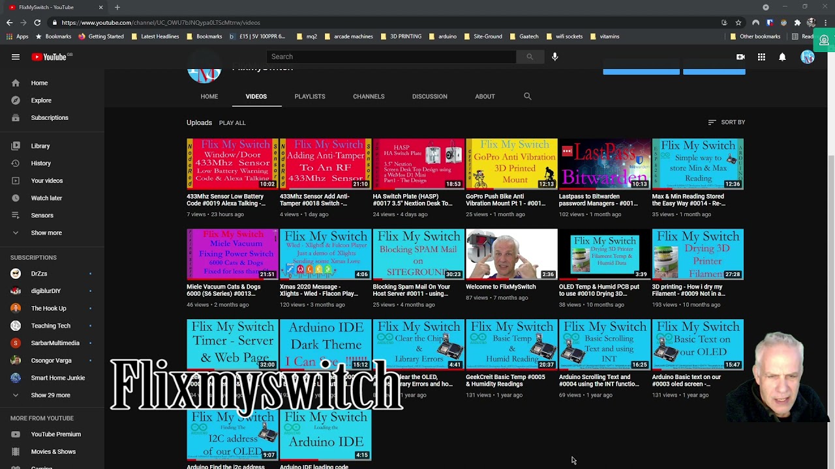Switch to Channels tab
Image resolution: width=835 pixels, height=469 pixels.
coord(369,96)
